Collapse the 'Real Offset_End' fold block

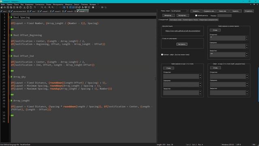point(10,56)
